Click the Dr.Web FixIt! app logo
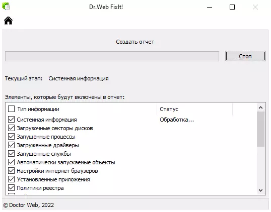Screen dimensions: 271x212 click(6, 6)
